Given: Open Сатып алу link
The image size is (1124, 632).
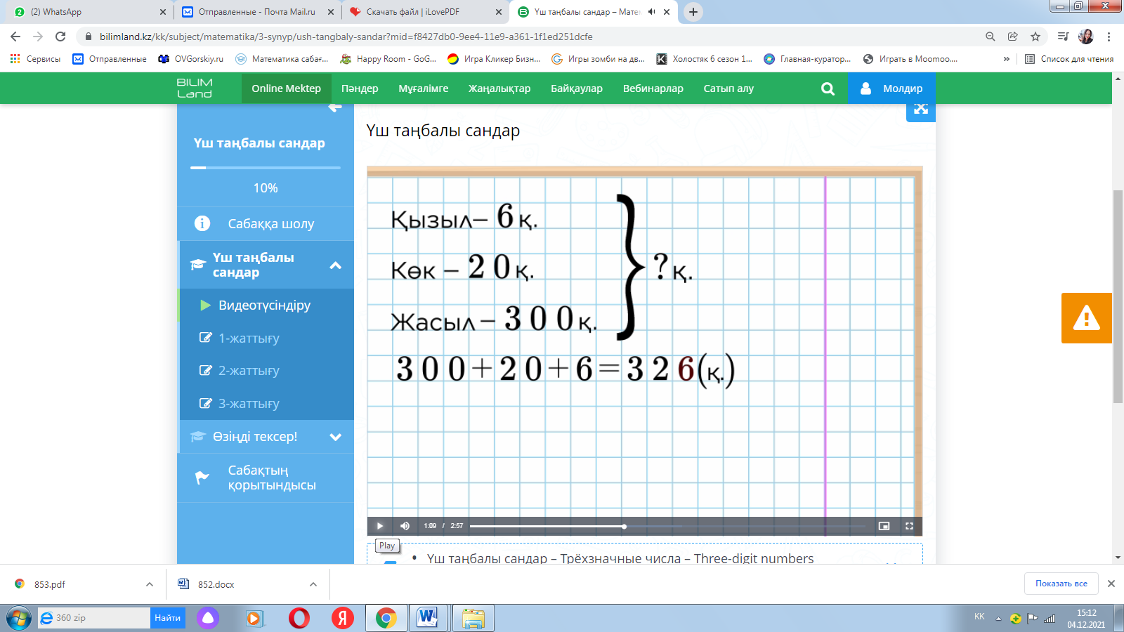Looking at the screenshot, I should pyautogui.click(x=728, y=88).
